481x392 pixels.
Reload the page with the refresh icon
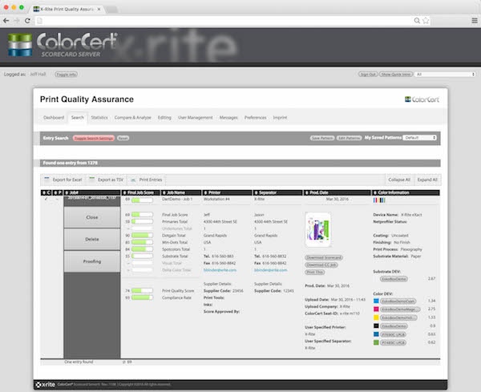(27, 21)
